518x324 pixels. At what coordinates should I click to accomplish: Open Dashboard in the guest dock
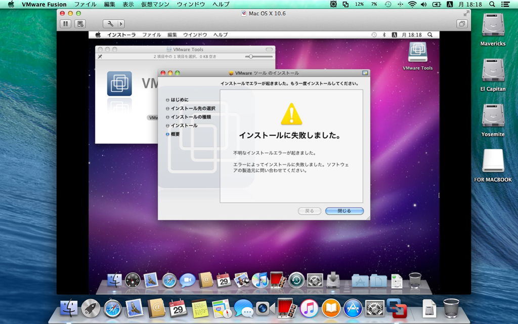[133, 280]
